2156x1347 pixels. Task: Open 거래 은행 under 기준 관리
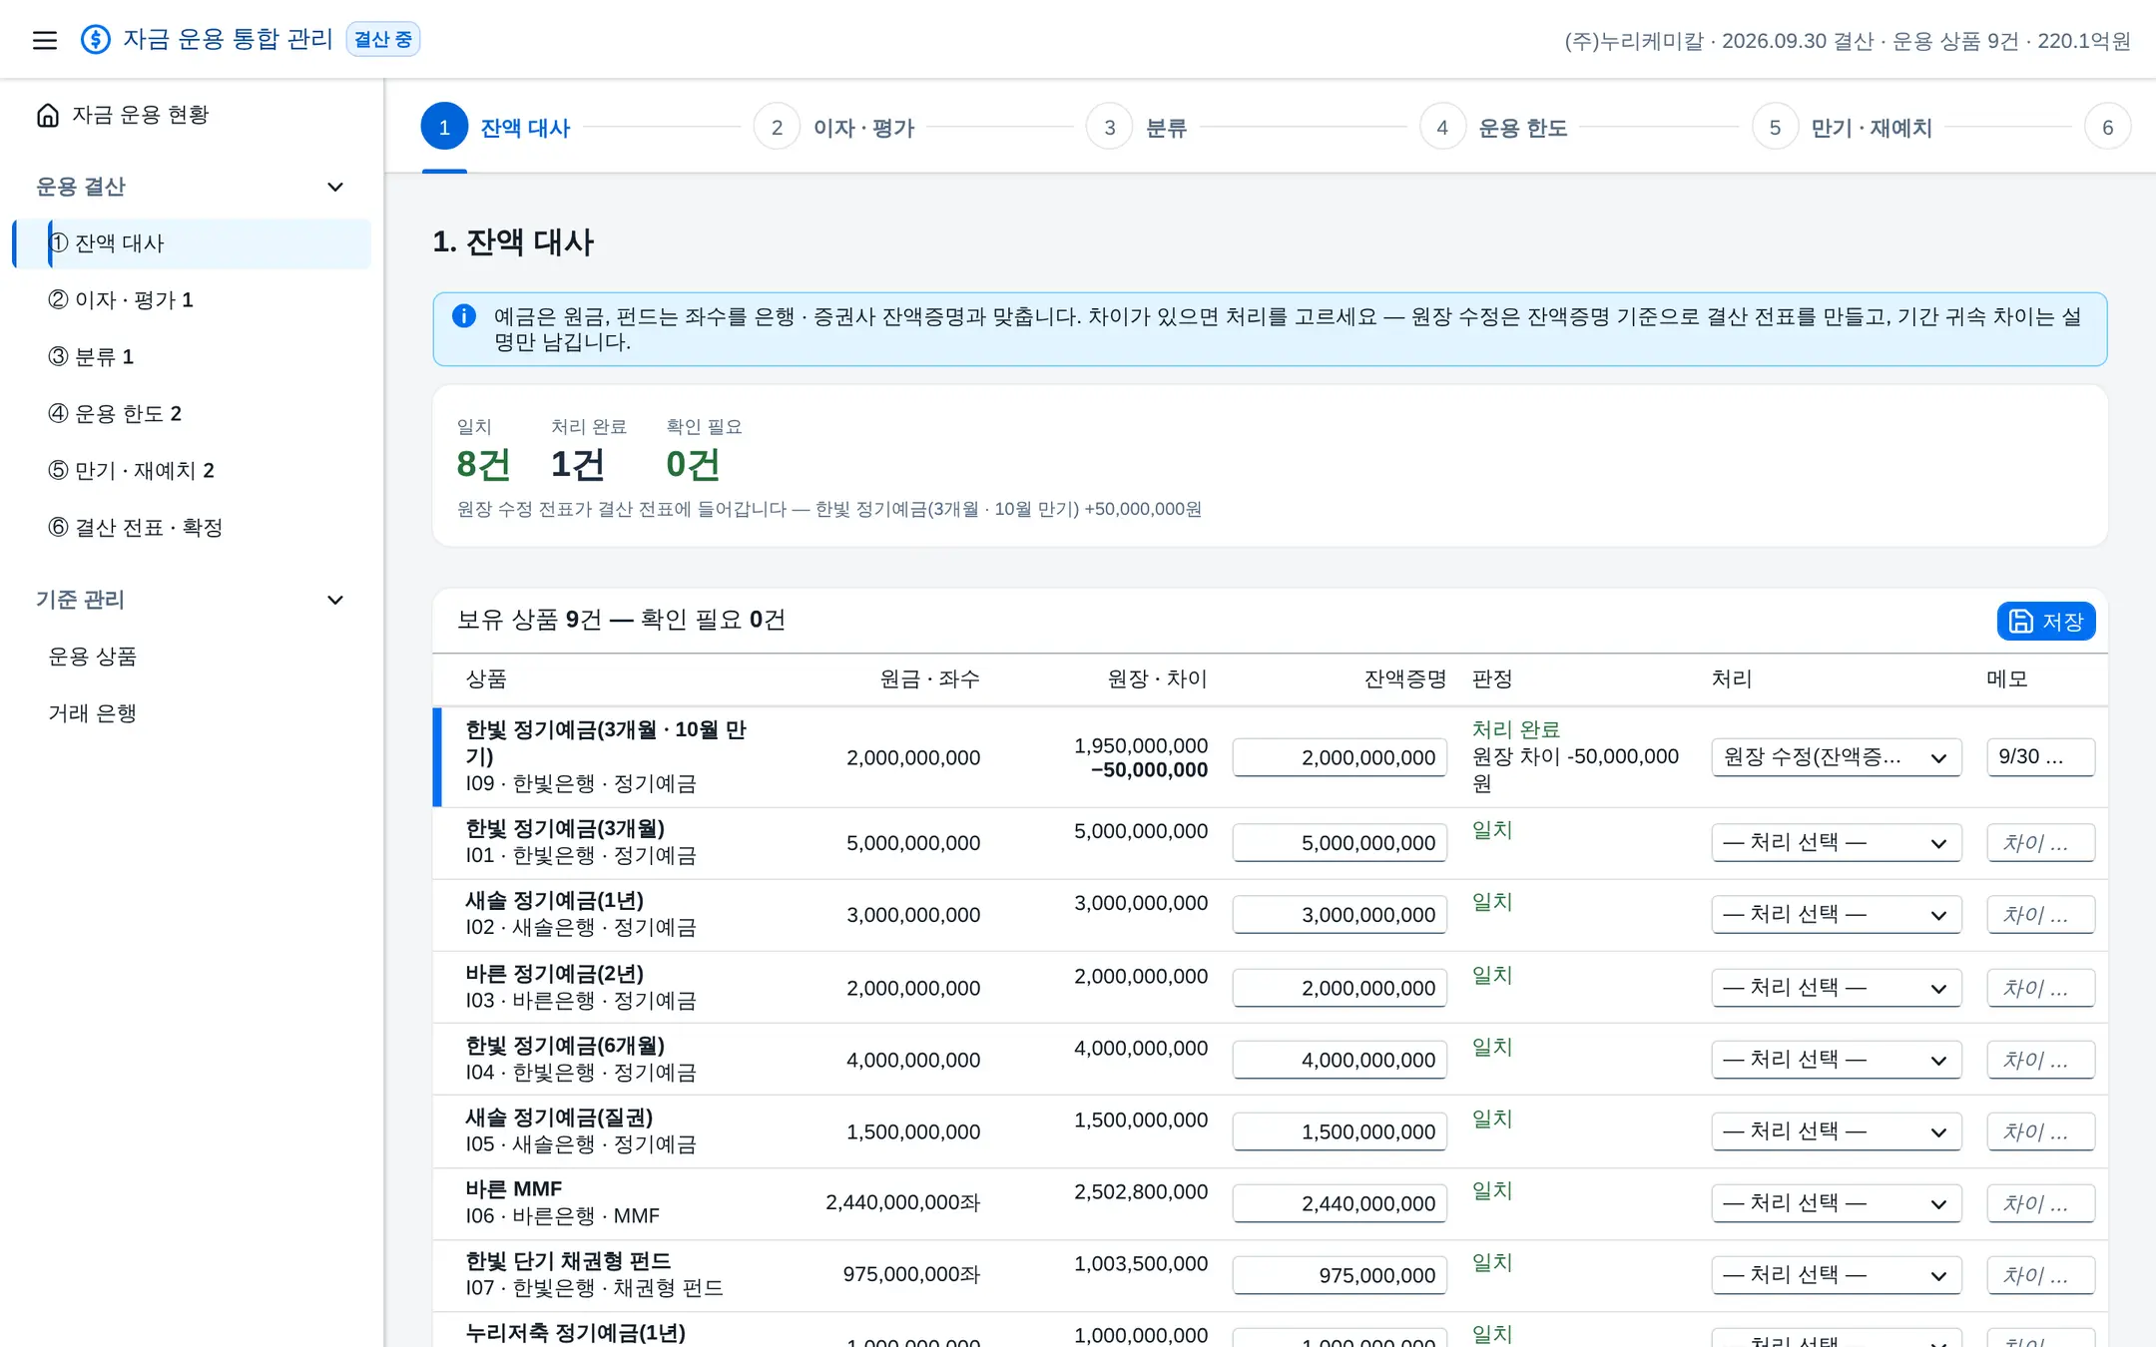[192, 713]
